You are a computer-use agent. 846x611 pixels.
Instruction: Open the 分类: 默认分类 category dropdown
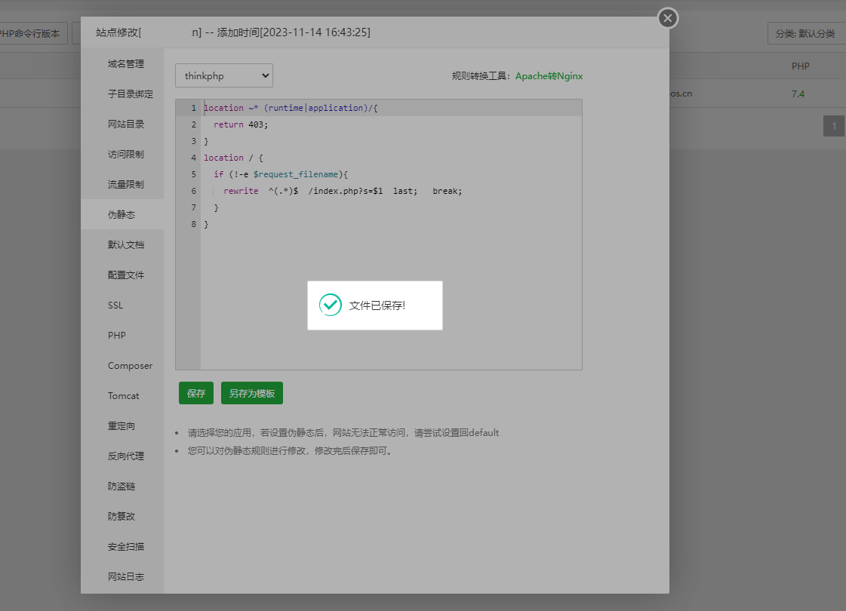(805, 33)
